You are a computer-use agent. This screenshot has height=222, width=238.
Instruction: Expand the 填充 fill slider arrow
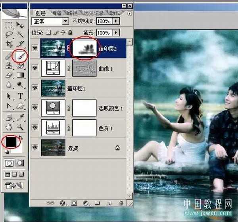[116, 33]
